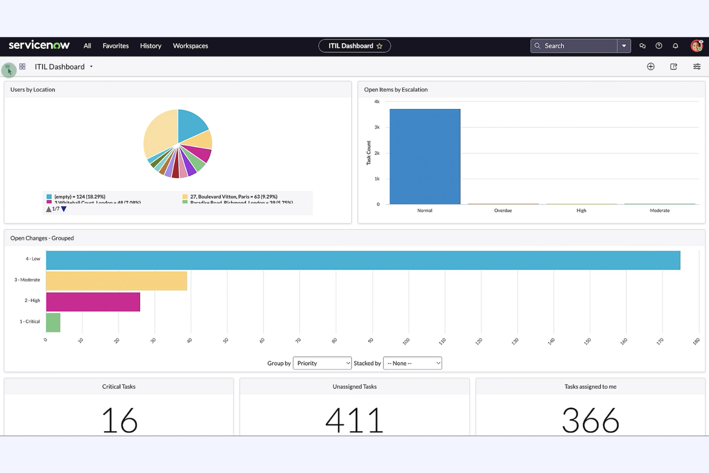Open the Connect chat icon
Viewport: 709px width, 473px height.
coord(642,46)
